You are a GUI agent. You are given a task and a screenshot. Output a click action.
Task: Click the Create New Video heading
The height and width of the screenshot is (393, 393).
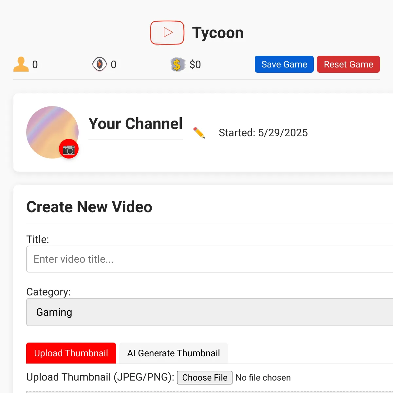[x=89, y=207]
